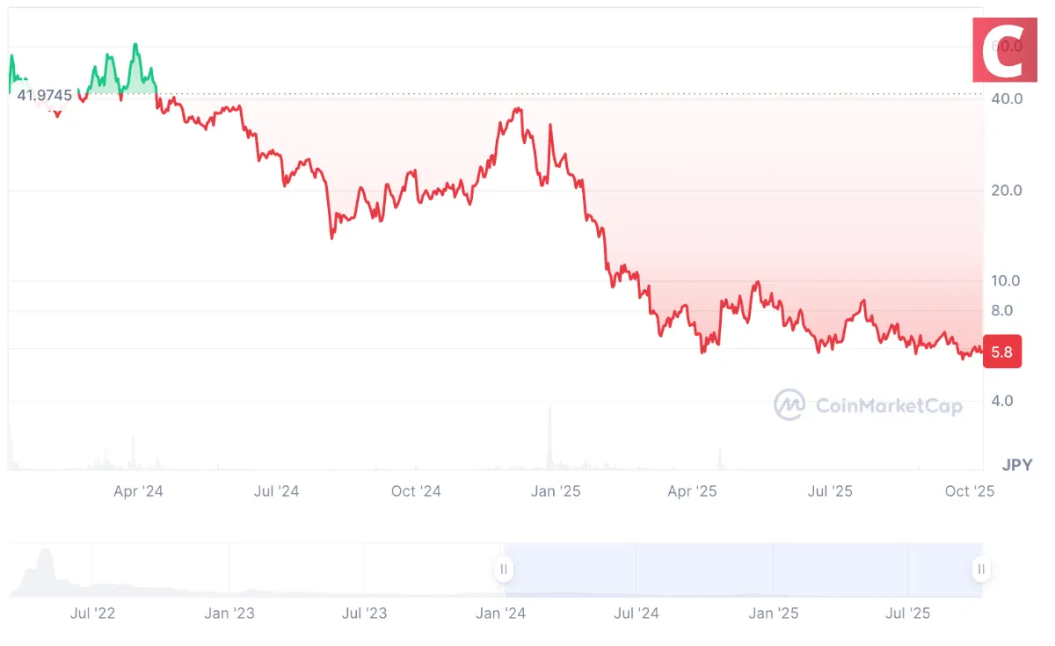Click the Jan '25 time axis label
Image resolution: width=1055 pixels, height=646 pixels.
[556, 491]
